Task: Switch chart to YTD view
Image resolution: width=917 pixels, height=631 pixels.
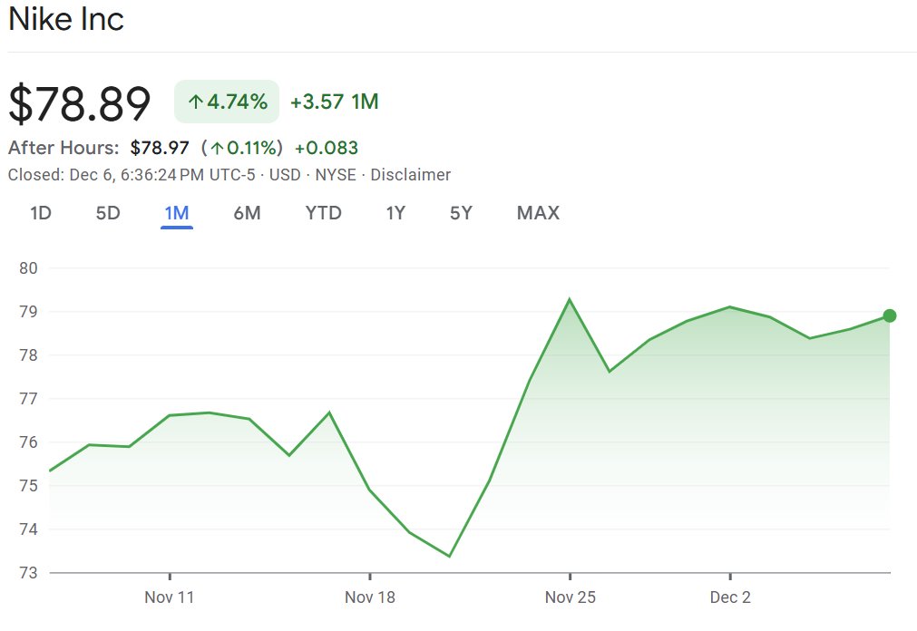Action: pyautogui.click(x=324, y=213)
